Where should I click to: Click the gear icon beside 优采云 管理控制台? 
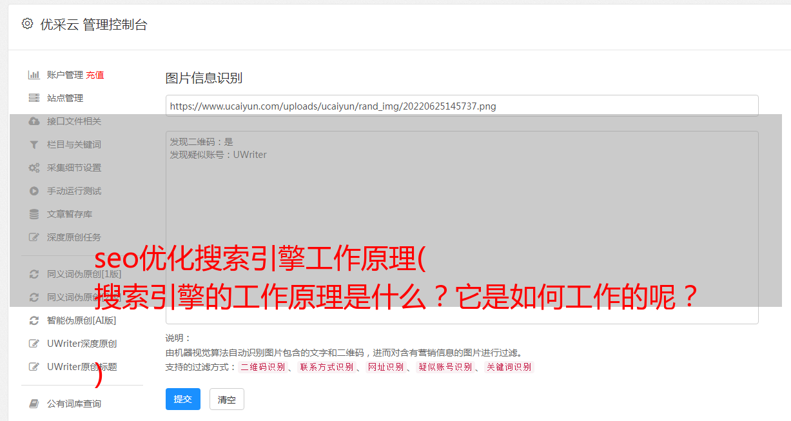pyautogui.click(x=27, y=24)
